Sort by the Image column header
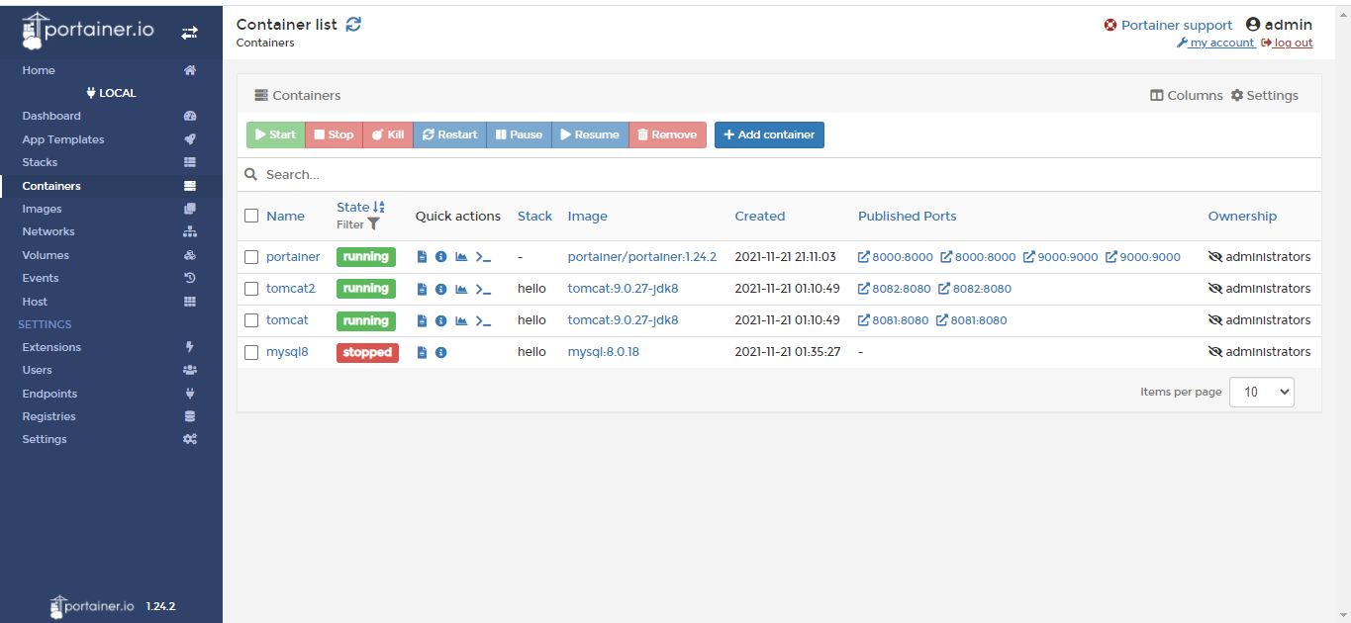Screen dimensions: 1351x623 point(588,216)
